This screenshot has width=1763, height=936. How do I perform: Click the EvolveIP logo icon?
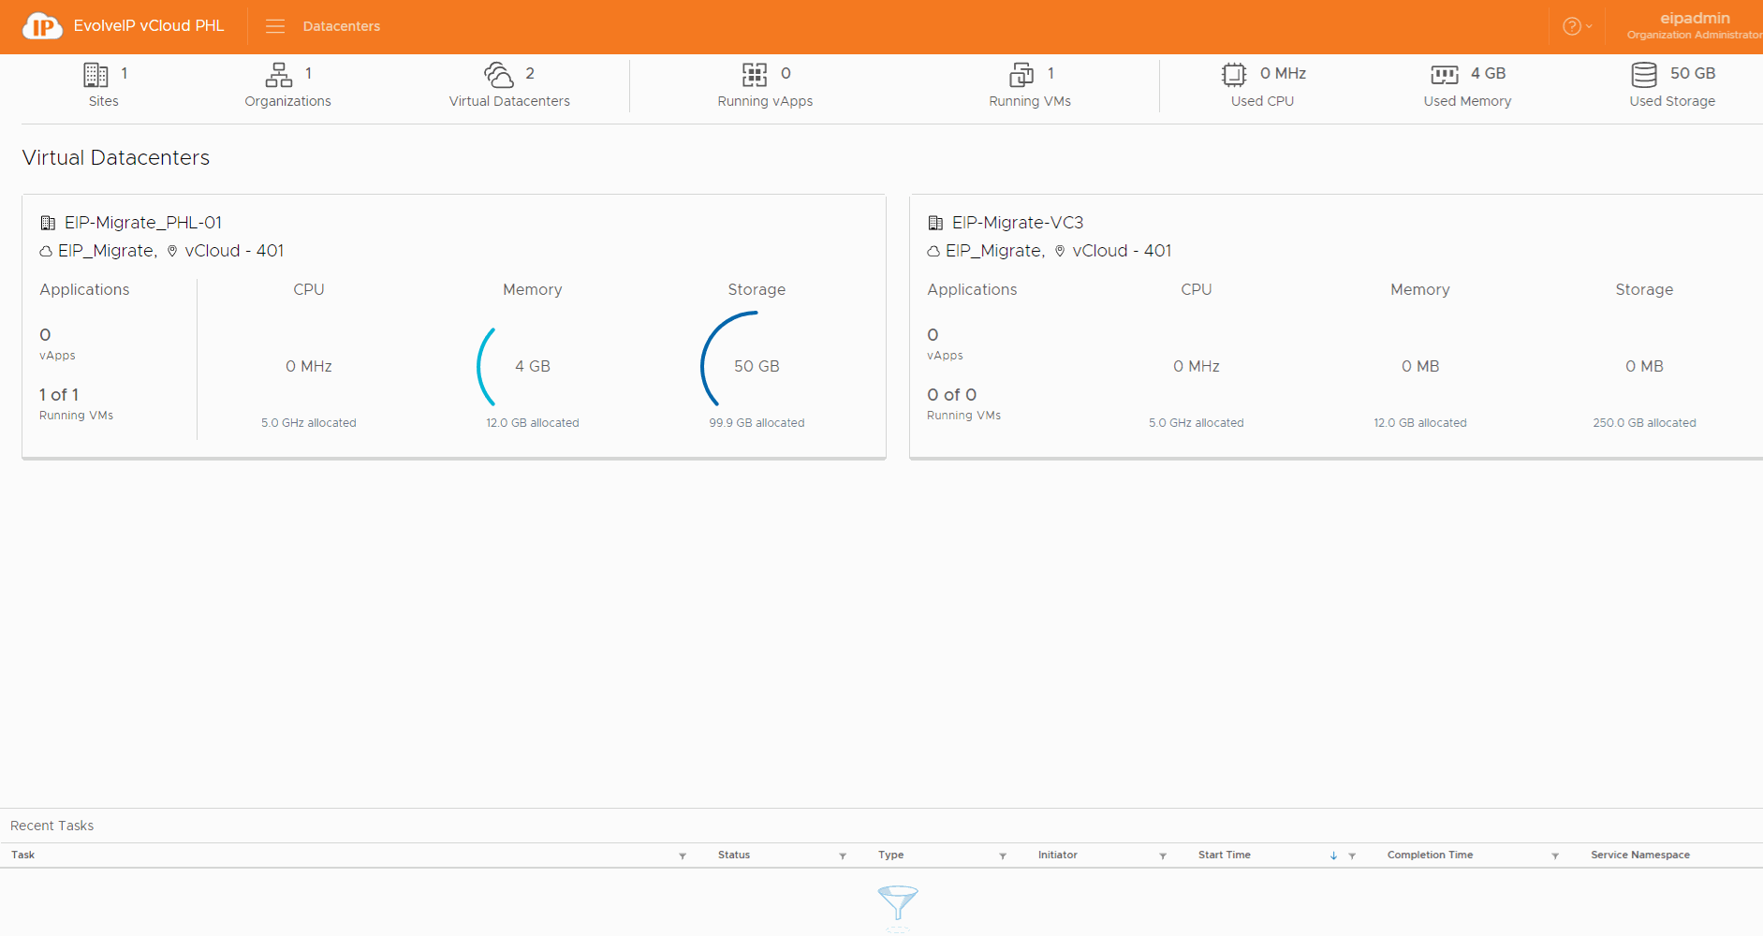point(42,26)
